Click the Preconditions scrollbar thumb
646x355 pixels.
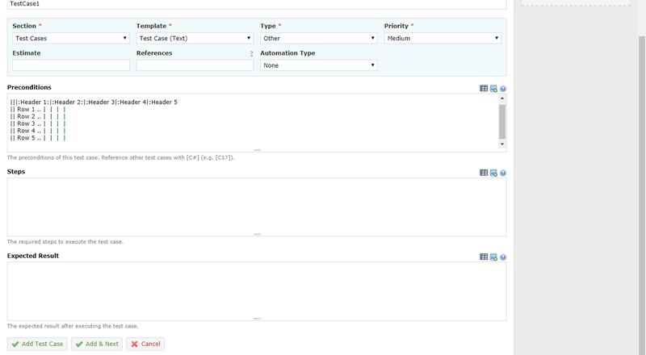click(501, 122)
